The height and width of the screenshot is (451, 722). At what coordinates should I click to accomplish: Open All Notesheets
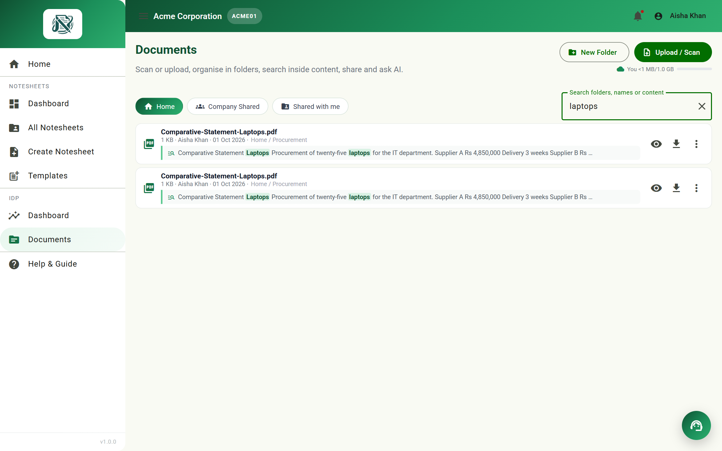(x=63, y=128)
